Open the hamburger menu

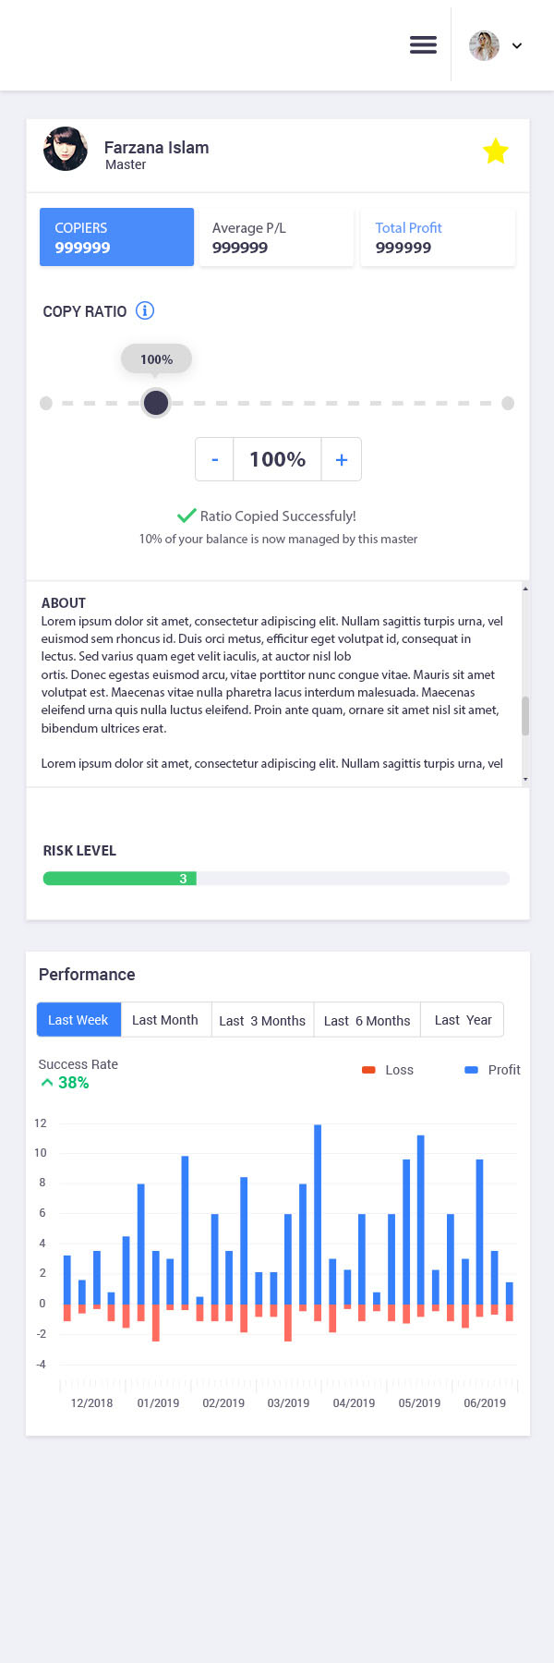(423, 44)
